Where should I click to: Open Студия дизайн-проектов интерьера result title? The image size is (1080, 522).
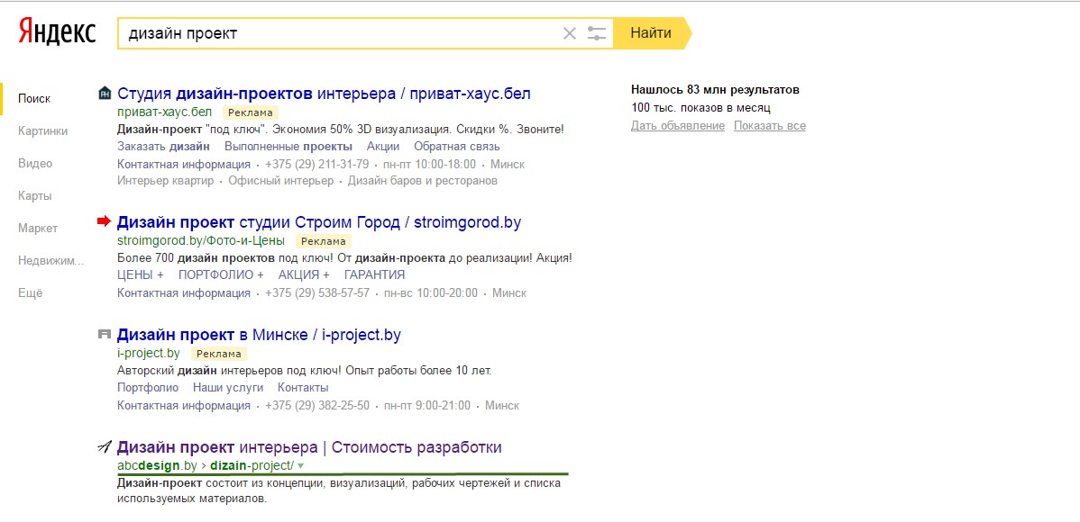click(324, 94)
